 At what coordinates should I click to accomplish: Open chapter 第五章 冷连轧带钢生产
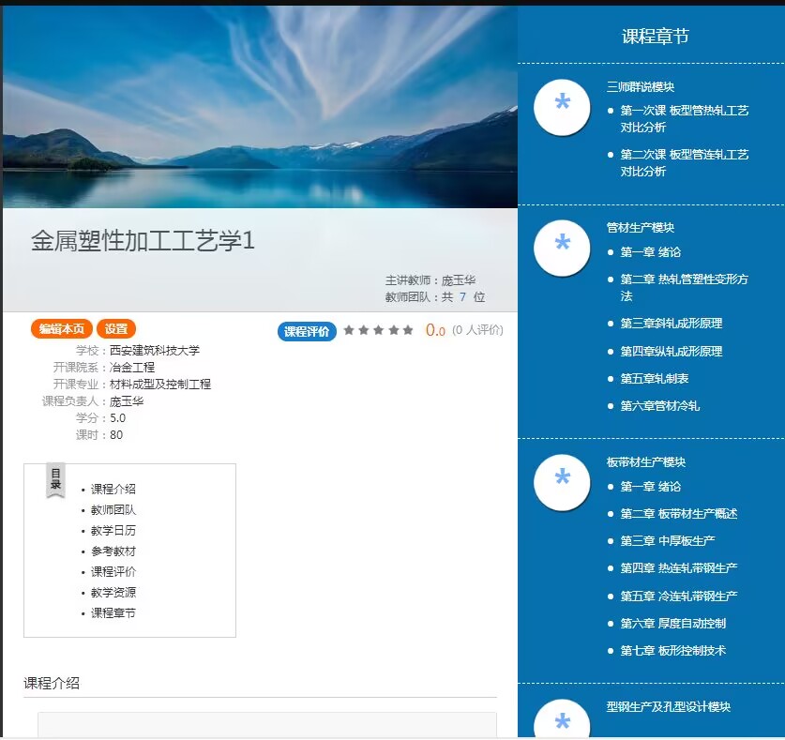pos(678,596)
